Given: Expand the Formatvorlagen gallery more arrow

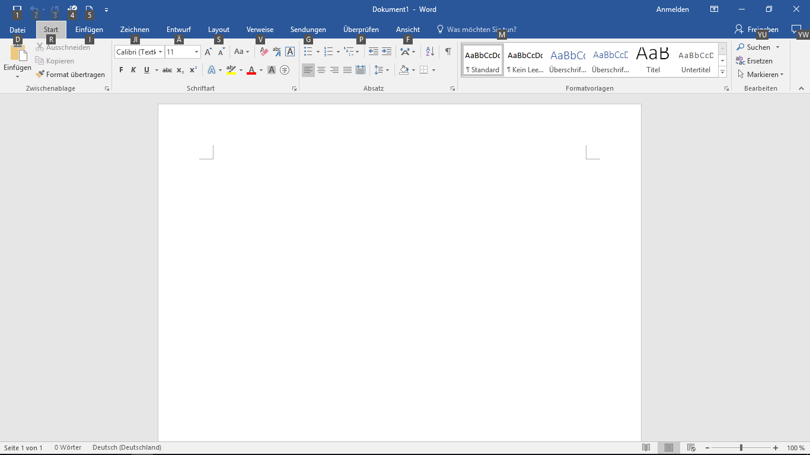Looking at the screenshot, I should point(723,72).
